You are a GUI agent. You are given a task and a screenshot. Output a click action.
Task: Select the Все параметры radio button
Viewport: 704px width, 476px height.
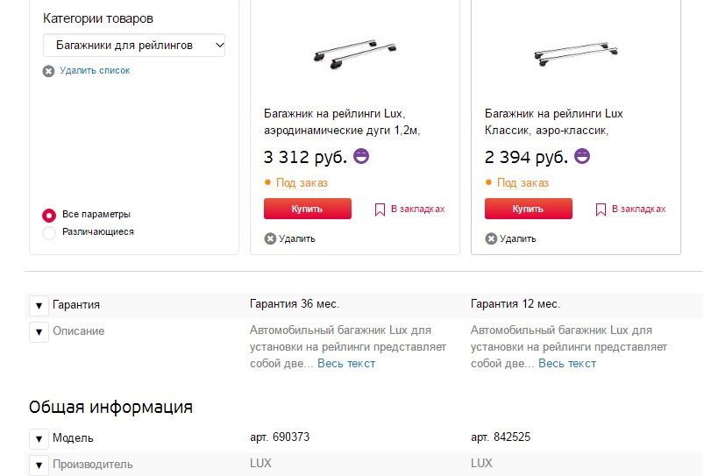49,215
